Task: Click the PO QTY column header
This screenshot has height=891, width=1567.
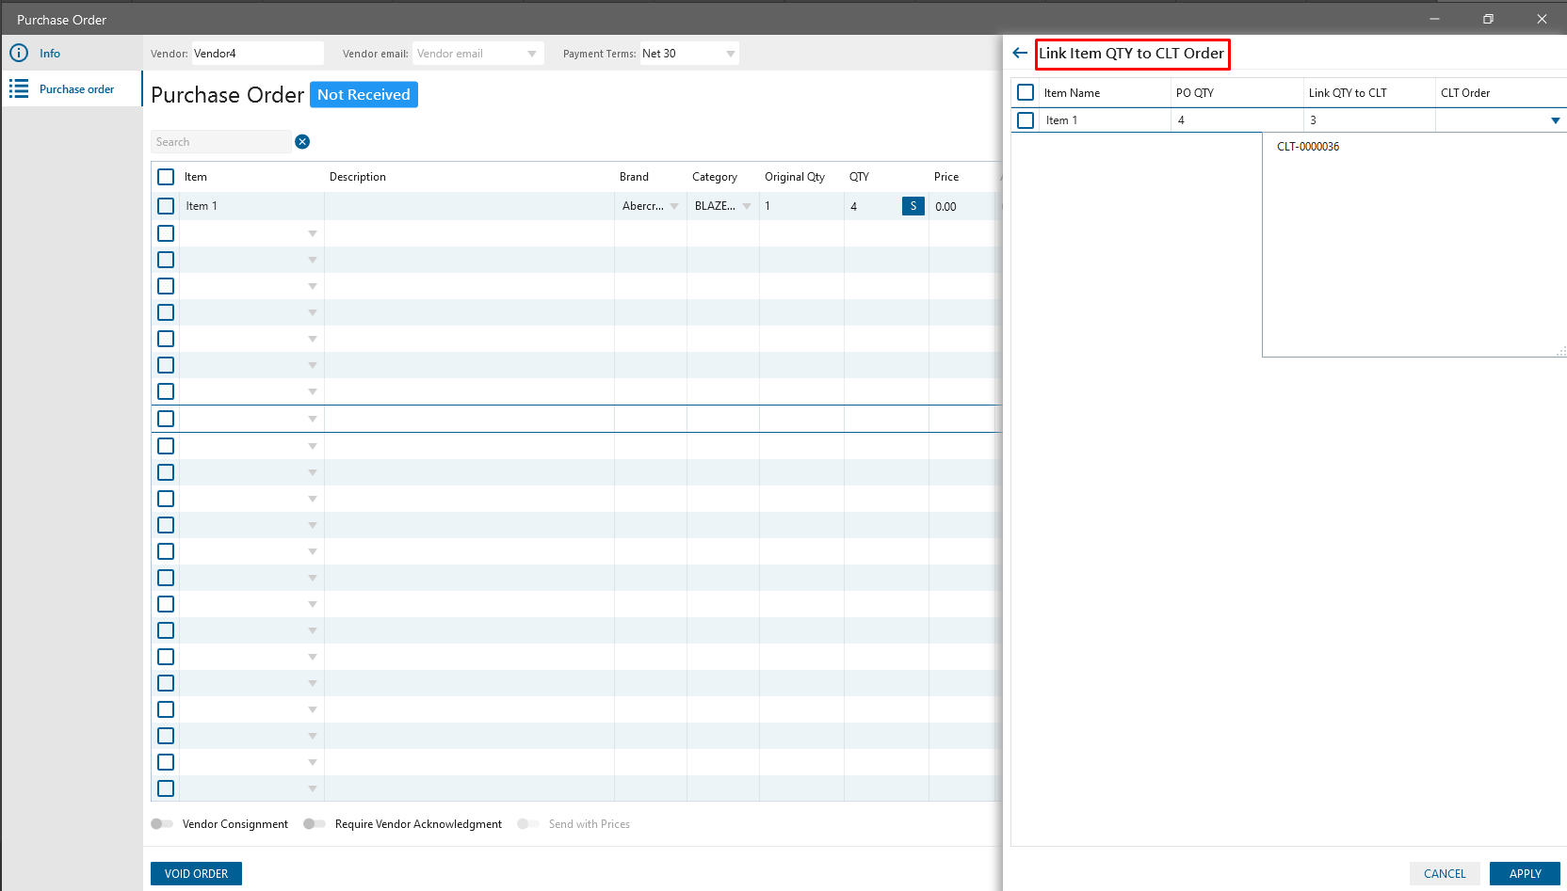Action: [1195, 93]
